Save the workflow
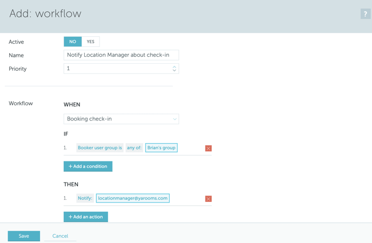The width and height of the screenshot is (372, 243). [24, 236]
